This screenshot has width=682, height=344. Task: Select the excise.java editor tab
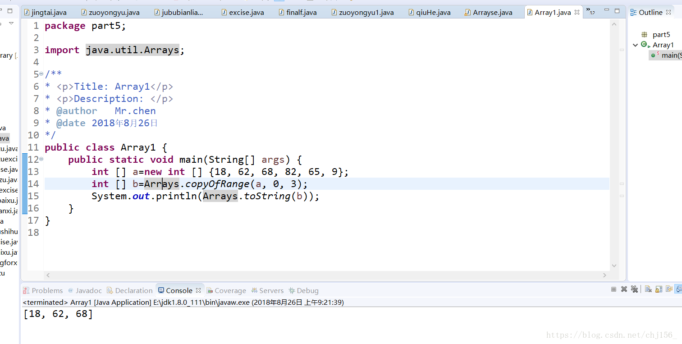(x=242, y=13)
